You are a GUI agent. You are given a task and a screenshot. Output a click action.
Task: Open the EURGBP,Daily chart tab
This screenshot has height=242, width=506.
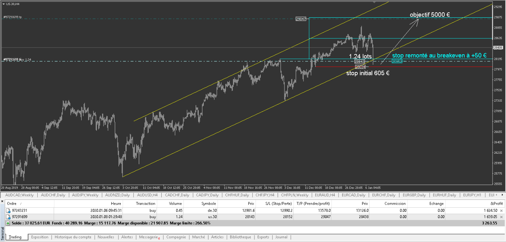pyautogui.click(x=414, y=195)
